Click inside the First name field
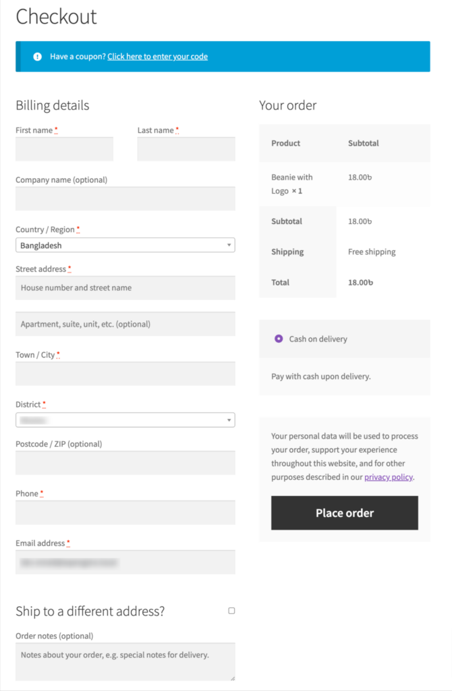 [64, 148]
